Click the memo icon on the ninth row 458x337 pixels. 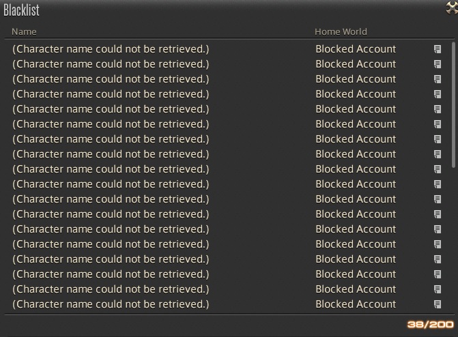click(438, 169)
